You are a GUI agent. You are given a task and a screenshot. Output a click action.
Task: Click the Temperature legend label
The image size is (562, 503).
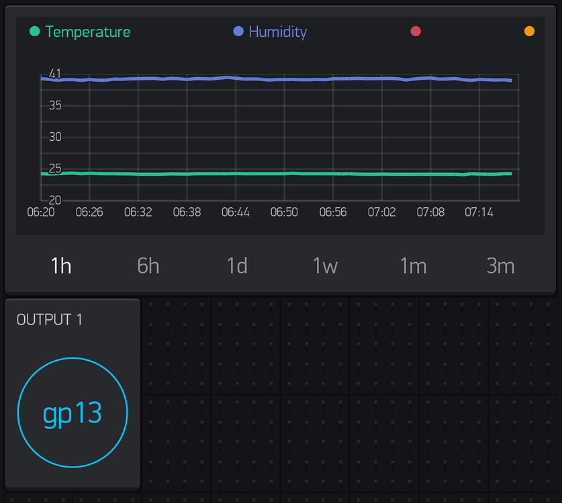tap(88, 31)
